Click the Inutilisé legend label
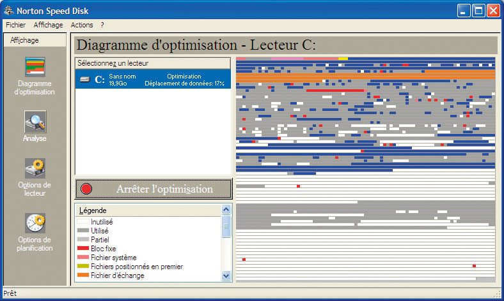504x301 pixels. (102, 222)
